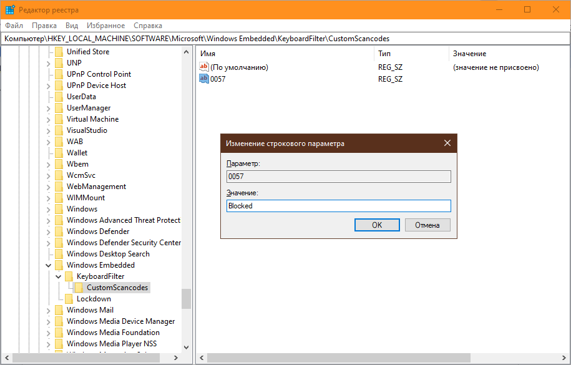
Task: Expand the UNP tree node
Action: pos(49,64)
